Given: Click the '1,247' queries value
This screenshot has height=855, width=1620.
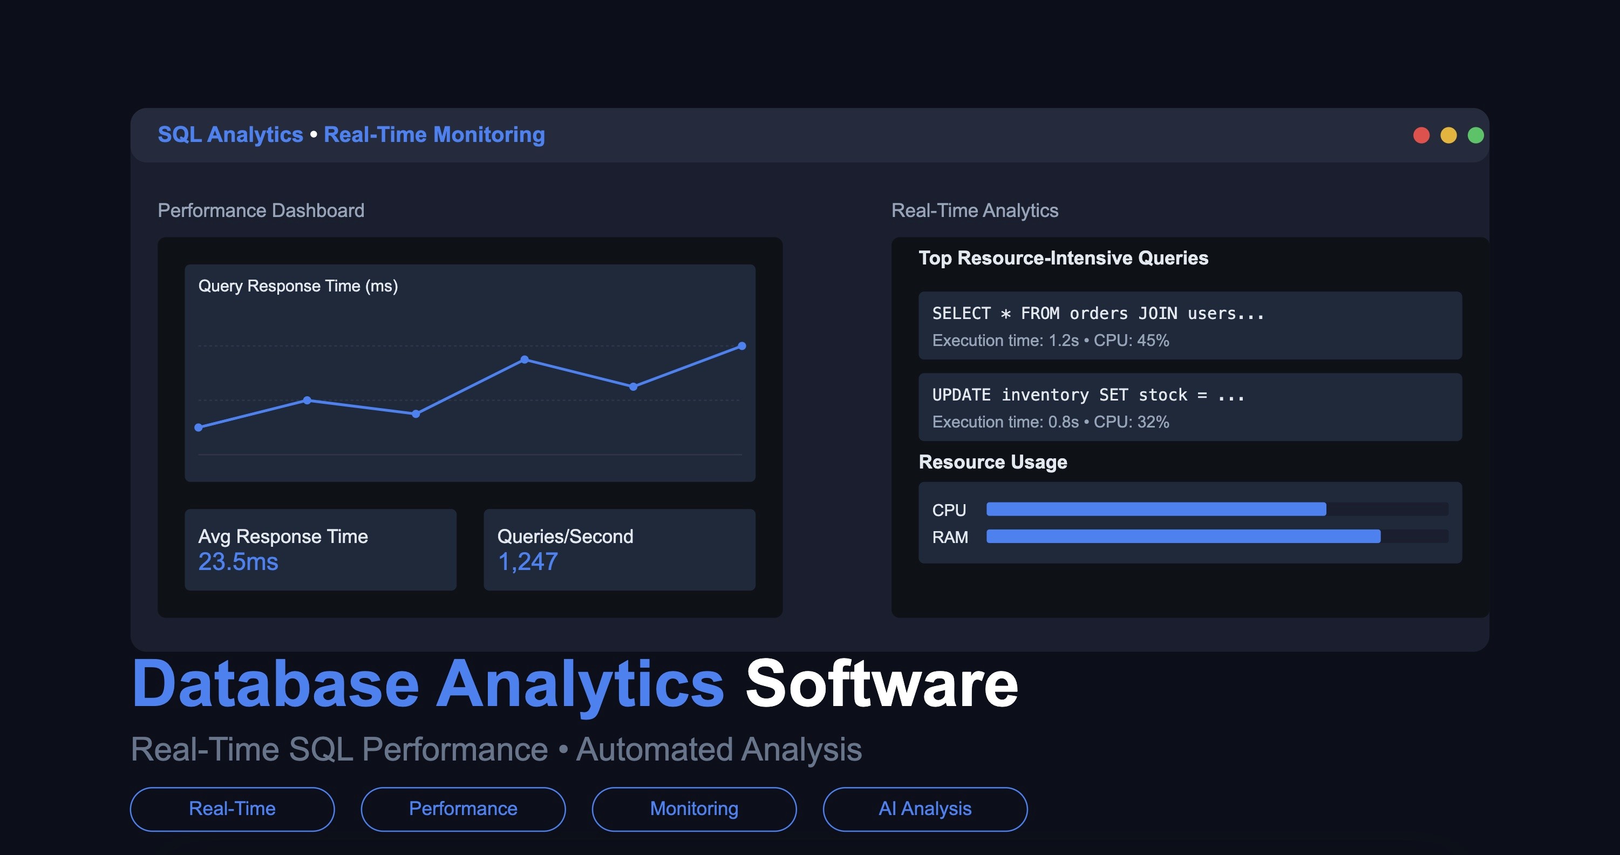Looking at the screenshot, I should point(528,562).
